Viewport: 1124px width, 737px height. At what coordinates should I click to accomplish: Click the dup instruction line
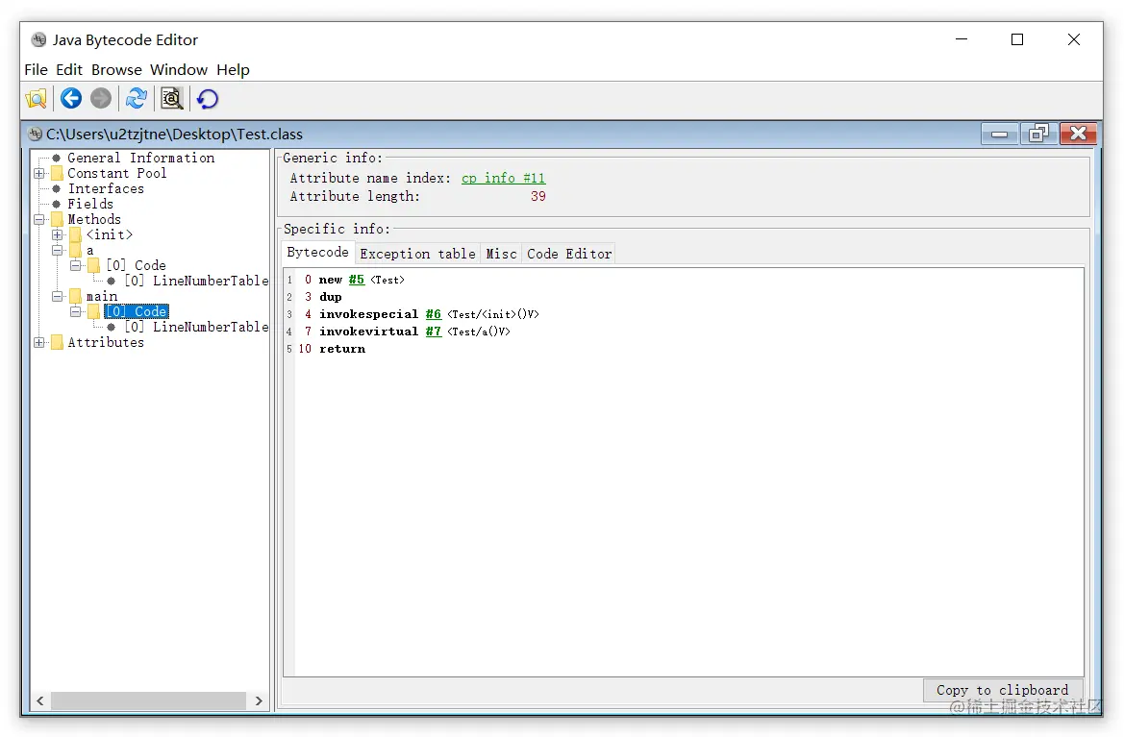tap(331, 297)
